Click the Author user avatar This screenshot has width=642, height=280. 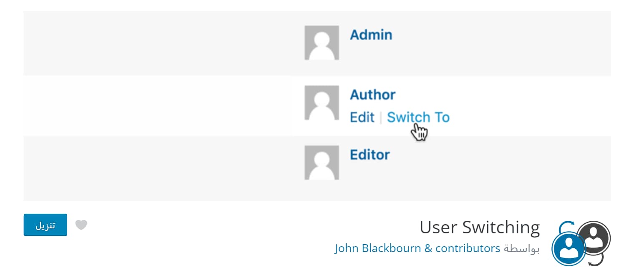321,102
